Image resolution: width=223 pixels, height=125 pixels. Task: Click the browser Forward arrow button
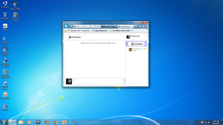pyautogui.click(x=71, y=26)
